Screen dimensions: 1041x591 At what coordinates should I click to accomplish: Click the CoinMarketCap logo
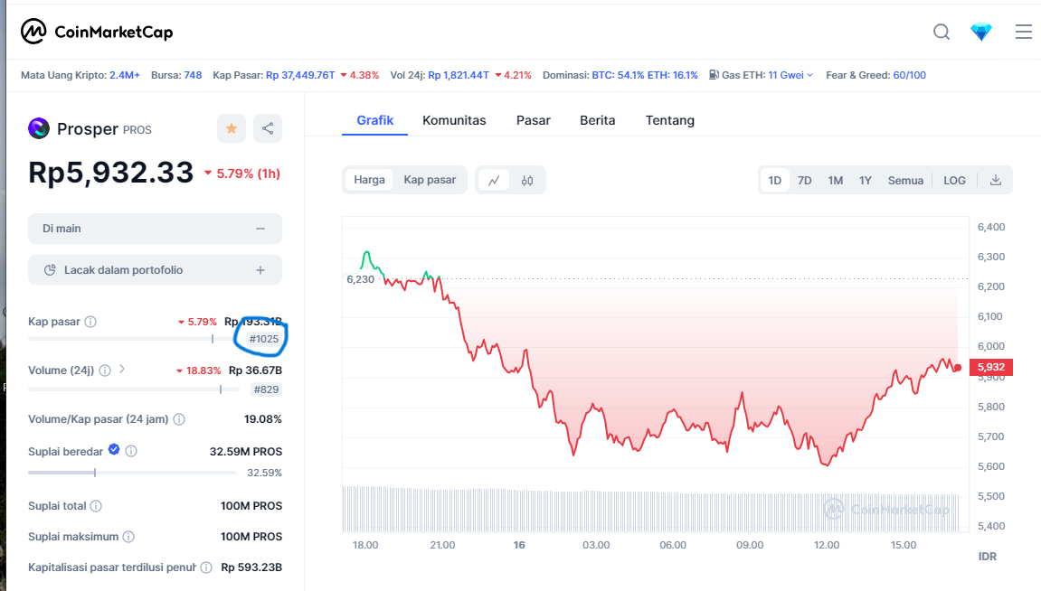tap(97, 31)
